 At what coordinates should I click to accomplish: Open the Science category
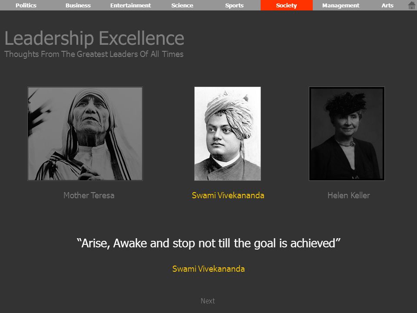(x=182, y=5)
